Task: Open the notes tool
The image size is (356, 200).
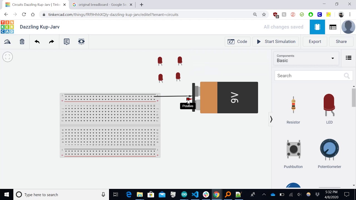Action: (x=66, y=42)
